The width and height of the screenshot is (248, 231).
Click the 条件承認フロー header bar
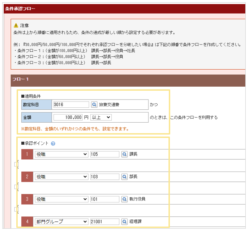tap(124, 8)
